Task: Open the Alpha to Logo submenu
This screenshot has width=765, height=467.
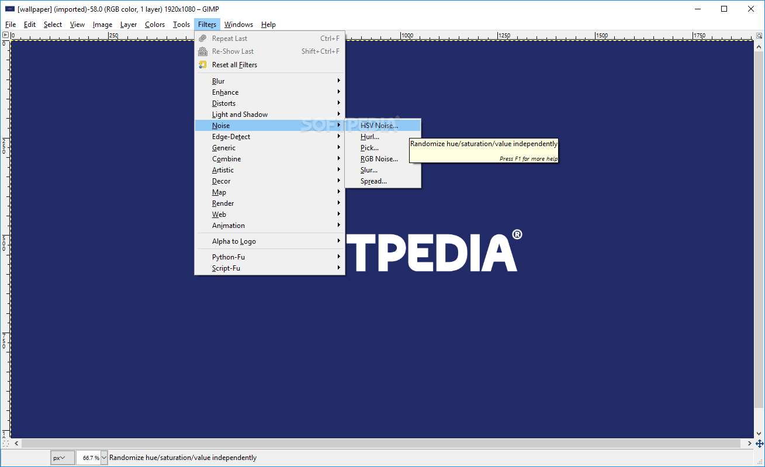Action: 270,241
